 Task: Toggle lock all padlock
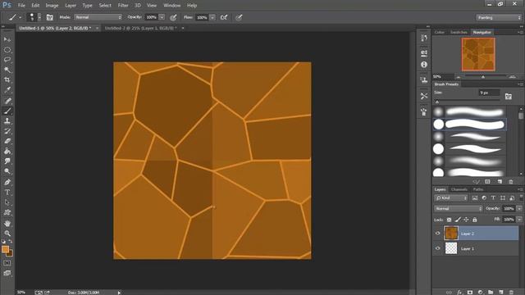[x=474, y=220]
